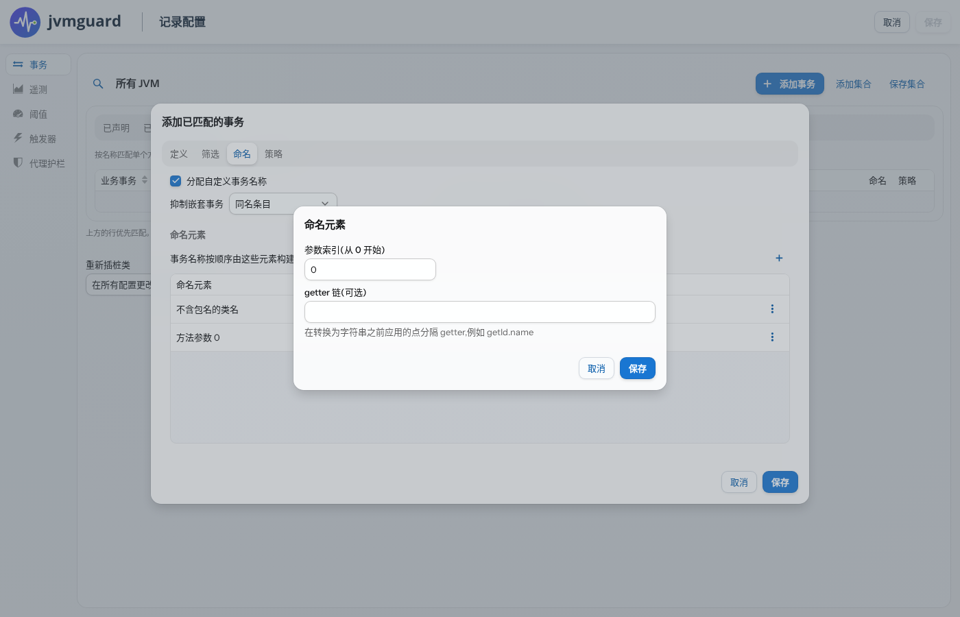Open the 阈值 sidebar item
The height and width of the screenshot is (617, 960).
point(38,114)
